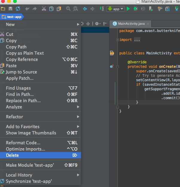Collapse the onCreate method fold marker
Screen dimensions: 180x187
point(118,67)
